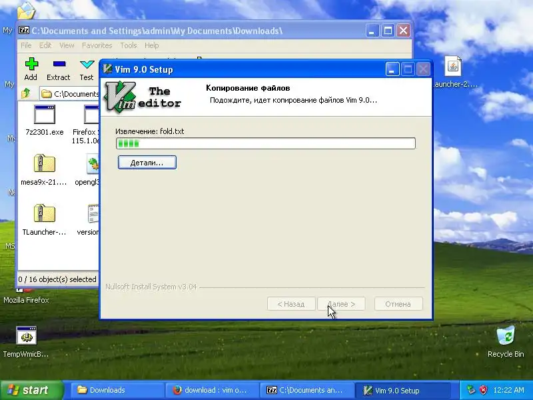Viewport: 533px width, 400px height.
Task: Click the Копирование файлов heading
Action: (x=248, y=88)
